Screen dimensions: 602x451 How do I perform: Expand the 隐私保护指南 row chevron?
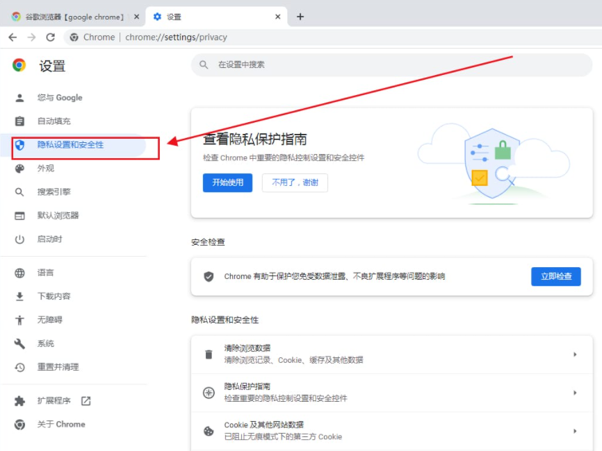click(x=575, y=392)
